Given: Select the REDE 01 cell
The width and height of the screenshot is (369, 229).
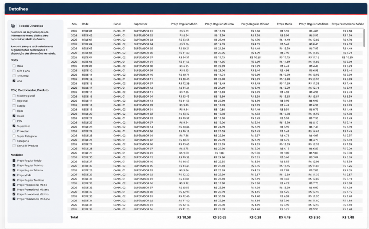Looking at the screenshot, I should (87, 31).
